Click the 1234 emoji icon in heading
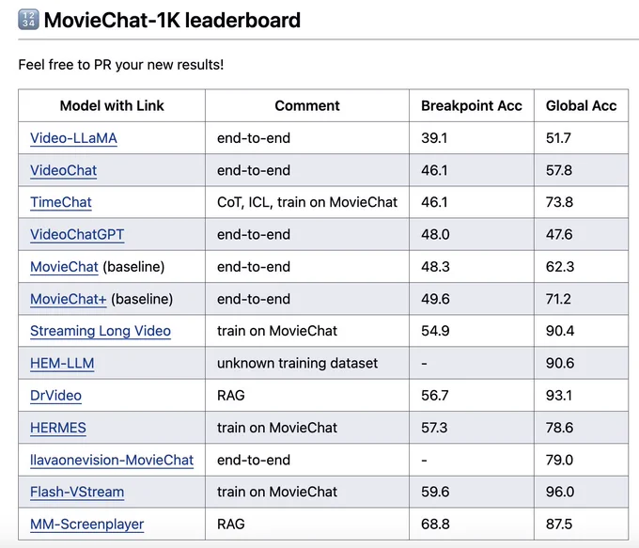The height and width of the screenshot is (548, 639). tap(28, 20)
